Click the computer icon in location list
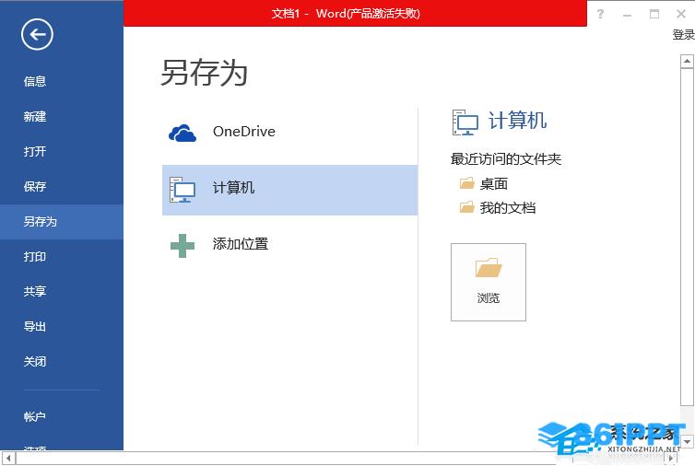The width and height of the screenshot is (695, 466). click(183, 190)
